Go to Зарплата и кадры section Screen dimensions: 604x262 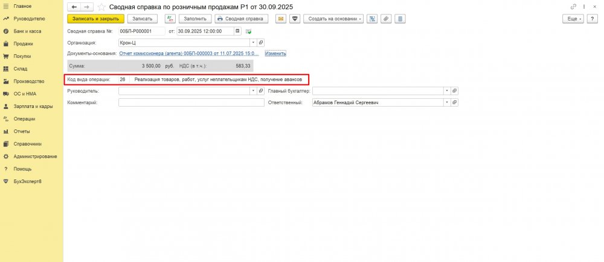[x=33, y=106]
